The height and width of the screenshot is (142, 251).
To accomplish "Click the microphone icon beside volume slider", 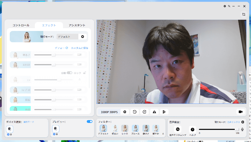I will (242, 129).
